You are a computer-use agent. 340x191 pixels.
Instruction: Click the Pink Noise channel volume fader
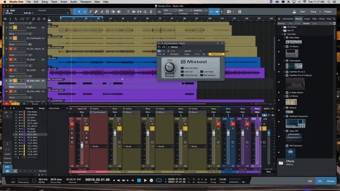click(82, 145)
